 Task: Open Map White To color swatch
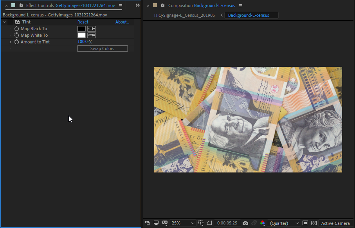click(x=81, y=35)
